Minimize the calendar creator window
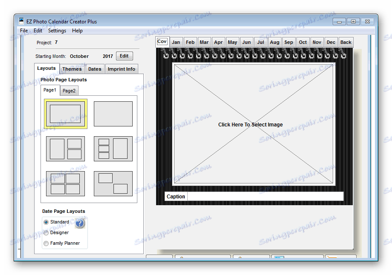Image resolution: width=392 pixels, height=275 pixels. 339,22
